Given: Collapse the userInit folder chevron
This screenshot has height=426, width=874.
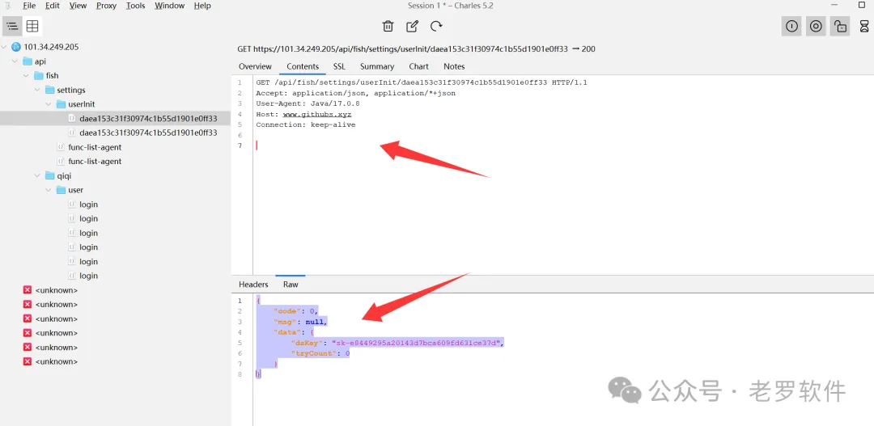Looking at the screenshot, I should [49, 104].
